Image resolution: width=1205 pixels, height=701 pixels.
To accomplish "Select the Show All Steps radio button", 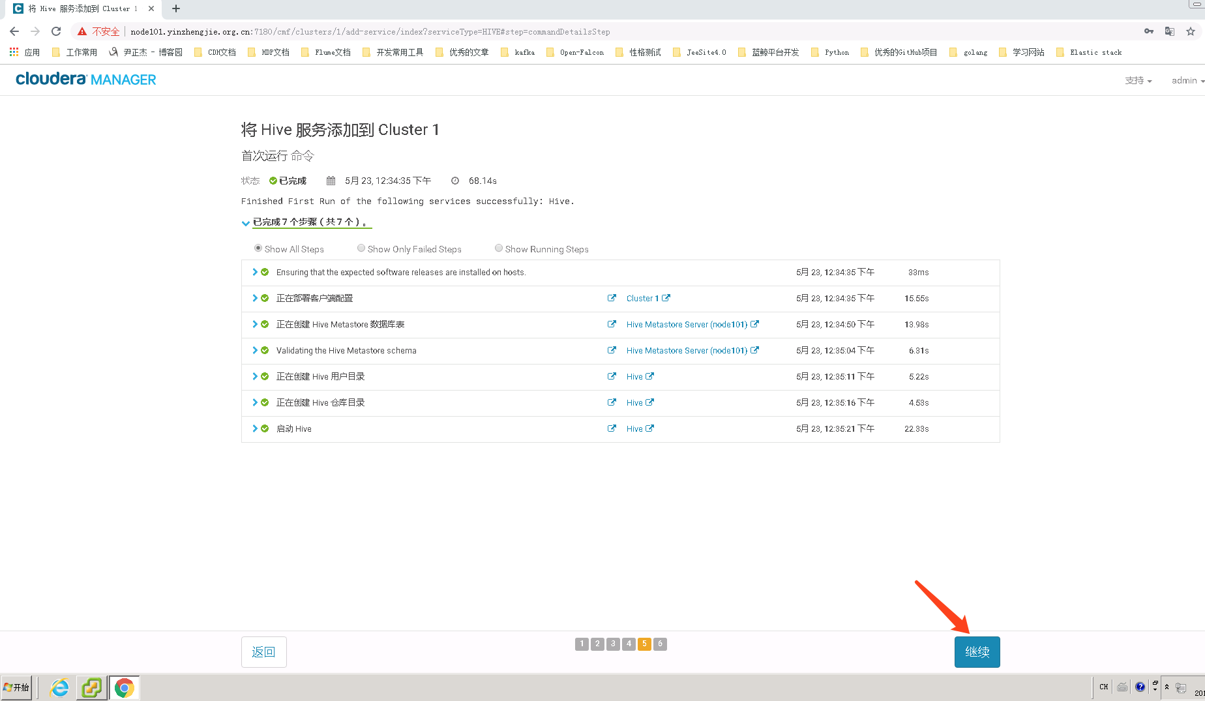I will click(259, 248).
